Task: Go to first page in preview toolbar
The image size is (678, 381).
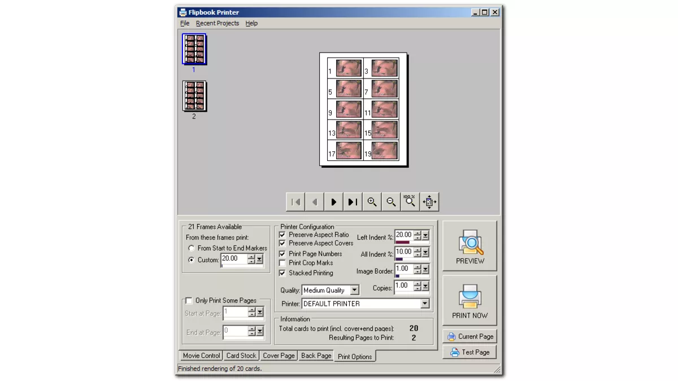Action: pyautogui.click(x=295, y=202)
